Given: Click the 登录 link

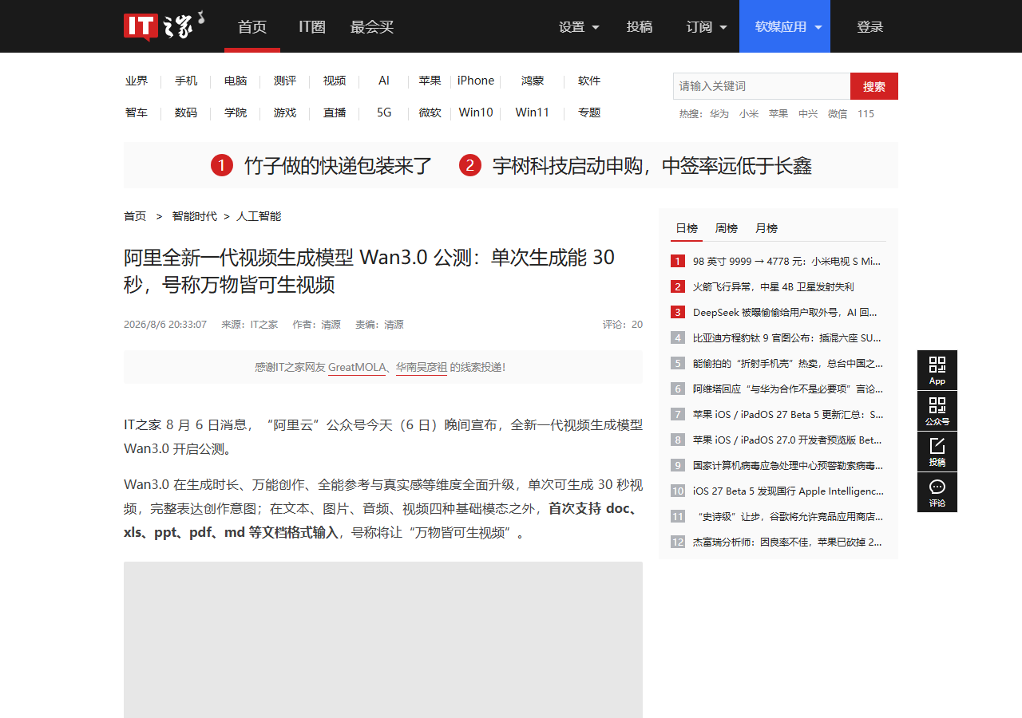Looking at the screenshot, I should (x=870, y=26).
